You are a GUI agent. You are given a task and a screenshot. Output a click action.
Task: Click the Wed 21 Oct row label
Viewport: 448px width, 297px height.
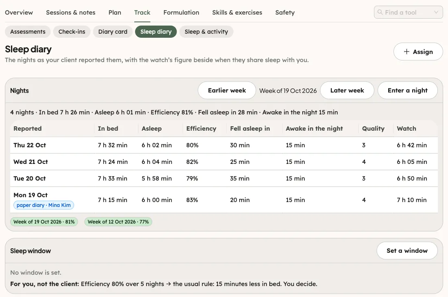[x=31, y=161]
